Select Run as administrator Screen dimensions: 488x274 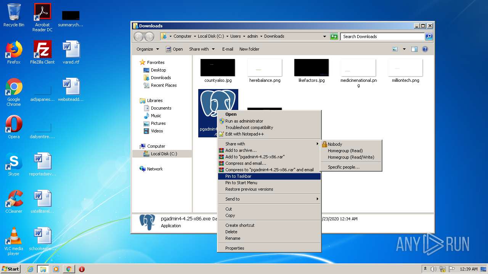tap(269, 121)
